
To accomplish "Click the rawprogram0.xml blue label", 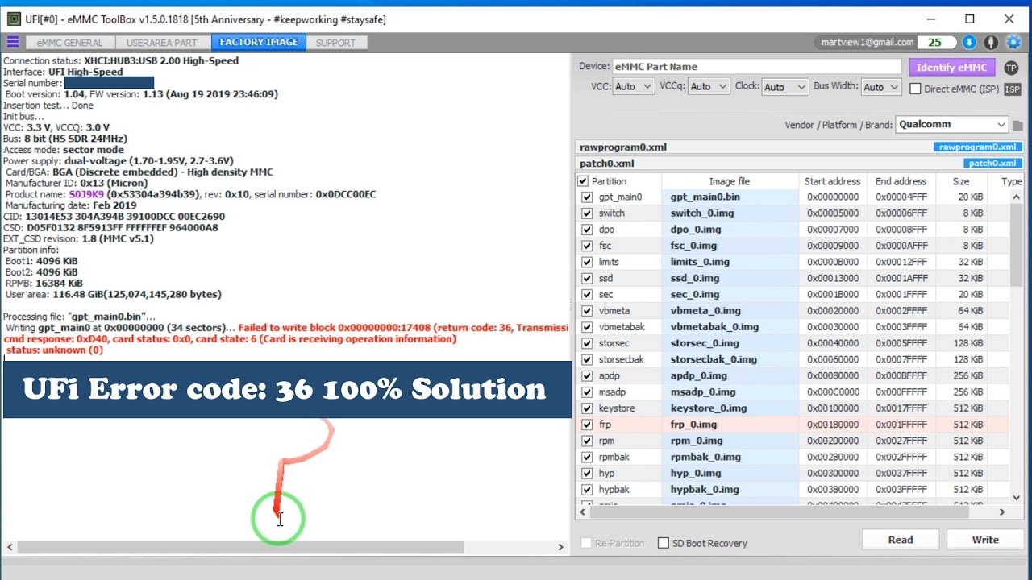I will click(978, 147).
